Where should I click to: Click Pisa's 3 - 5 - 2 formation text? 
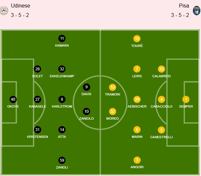click(x=180, y=15)
